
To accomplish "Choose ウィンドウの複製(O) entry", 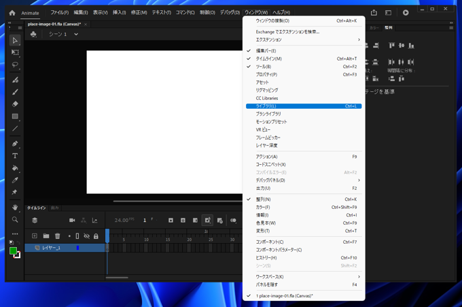I will pyautogui.click(x=304, y=20).
